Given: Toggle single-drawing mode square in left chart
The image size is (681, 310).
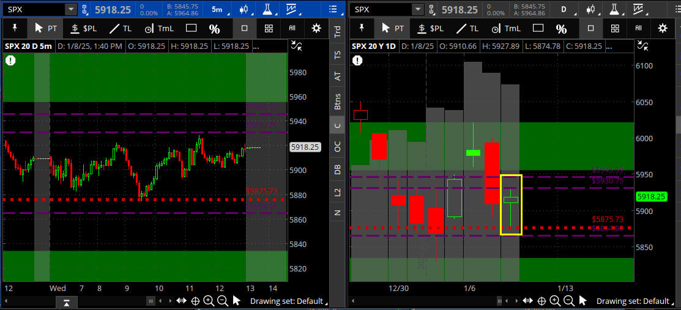Looking at the screenshot, I should (x=245, y=28).
